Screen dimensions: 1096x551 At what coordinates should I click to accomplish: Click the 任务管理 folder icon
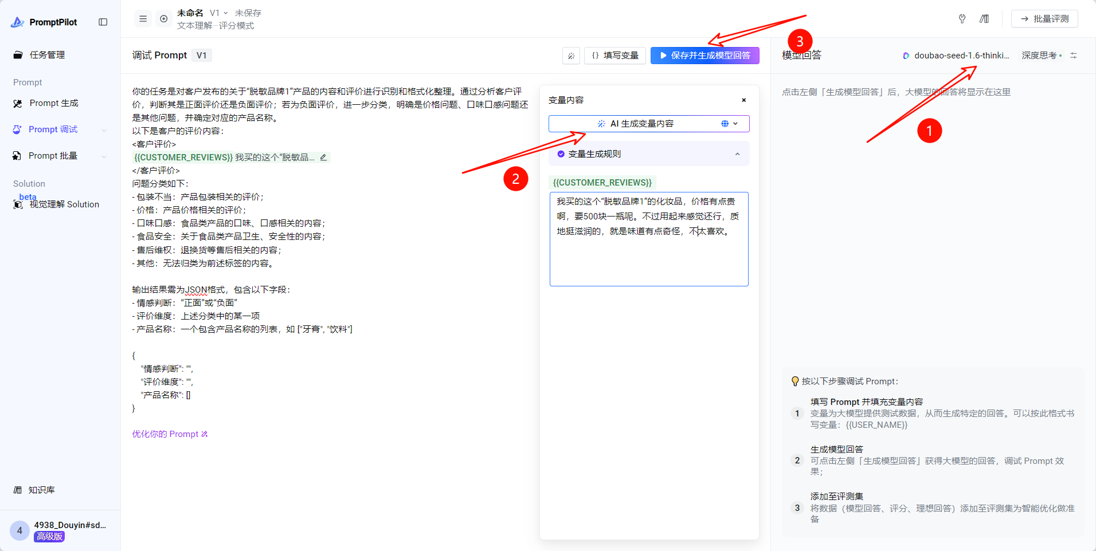coord(18,55)
